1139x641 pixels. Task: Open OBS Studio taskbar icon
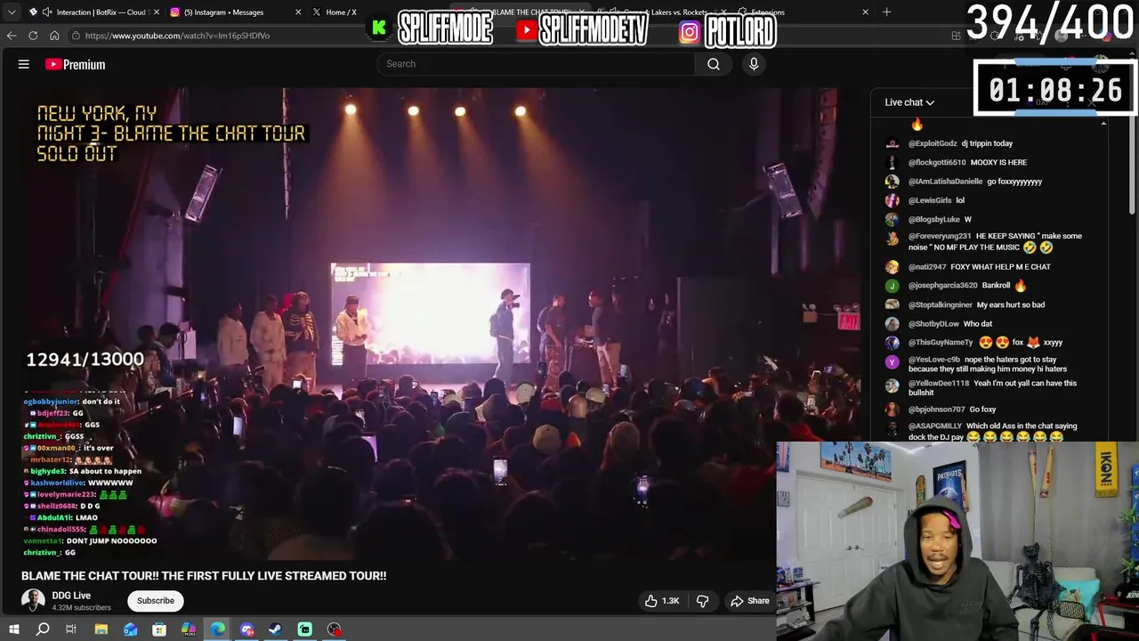coord(334,629)
